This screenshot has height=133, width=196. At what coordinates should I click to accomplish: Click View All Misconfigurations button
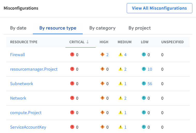click(x=159, y=8)
